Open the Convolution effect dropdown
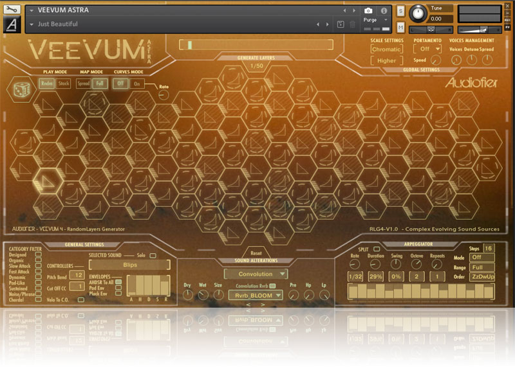This screenshot has width=515, height=372. pyautogui.click(x=256, y=274)
